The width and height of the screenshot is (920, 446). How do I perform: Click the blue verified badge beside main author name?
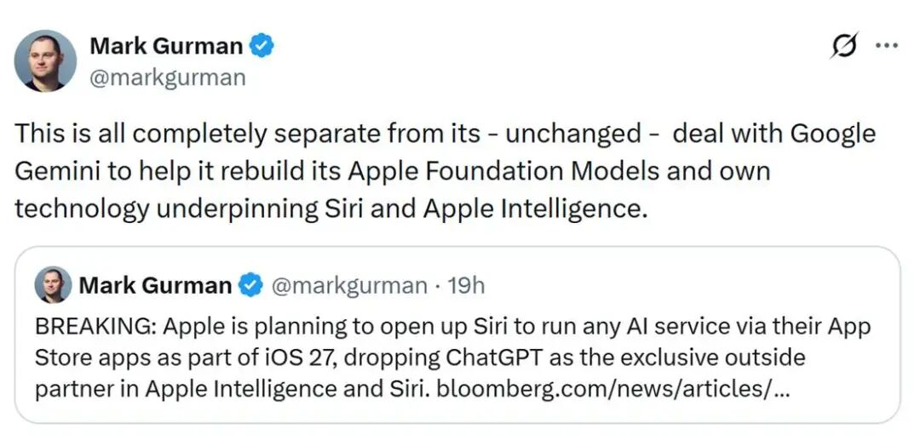pos(262,46)
